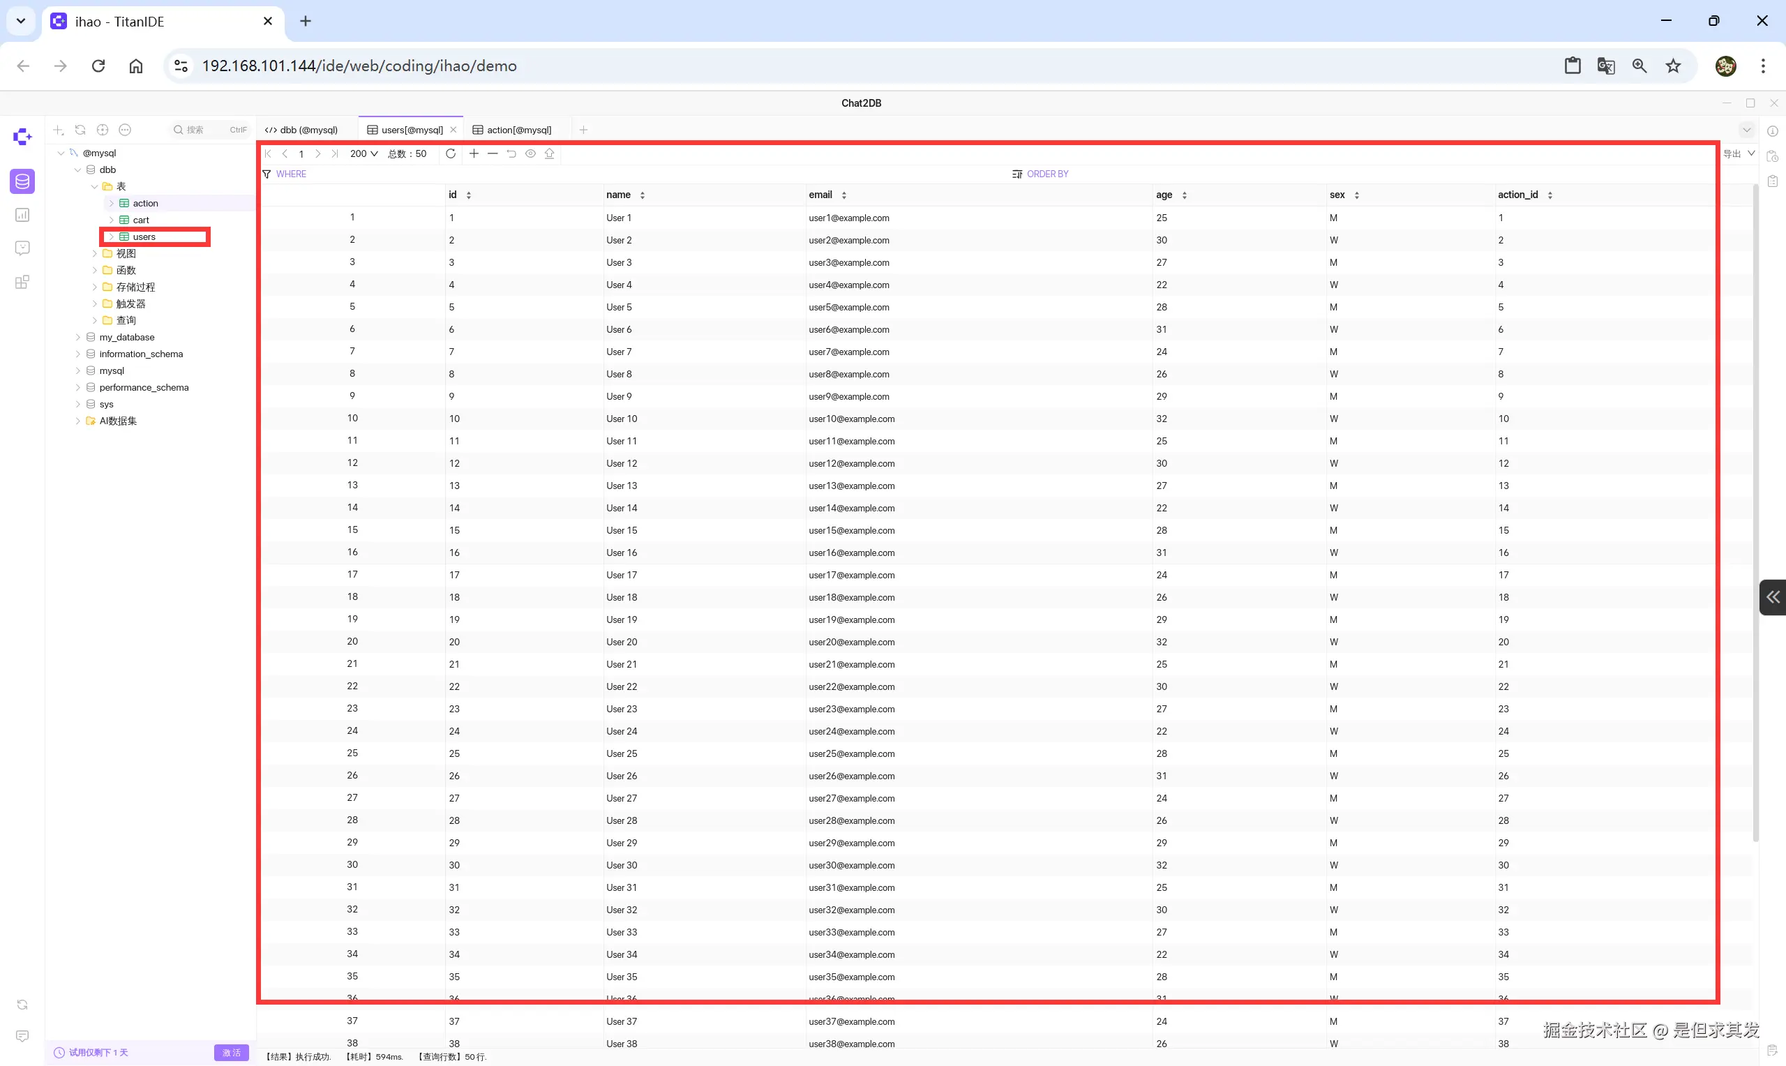The image size is (1786, 1066).
Task: Click the WHERE filter funnel icon
Action: (267, 174)
